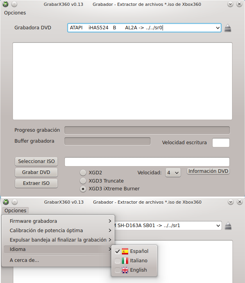Image resolution: width=245 pixels, height=283 pixels.
Task: Click the Velocidad escritura value box
Action: tap(221, 143)
